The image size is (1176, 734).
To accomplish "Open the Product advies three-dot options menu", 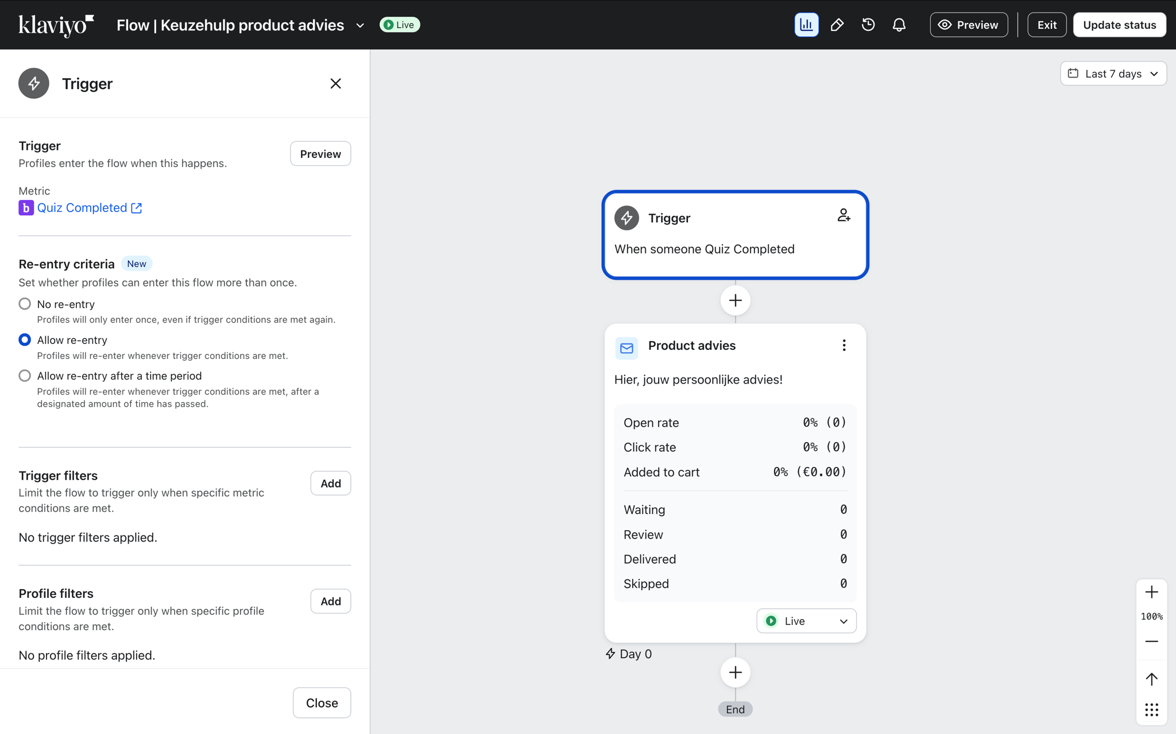I will click(x=844, y=345).
